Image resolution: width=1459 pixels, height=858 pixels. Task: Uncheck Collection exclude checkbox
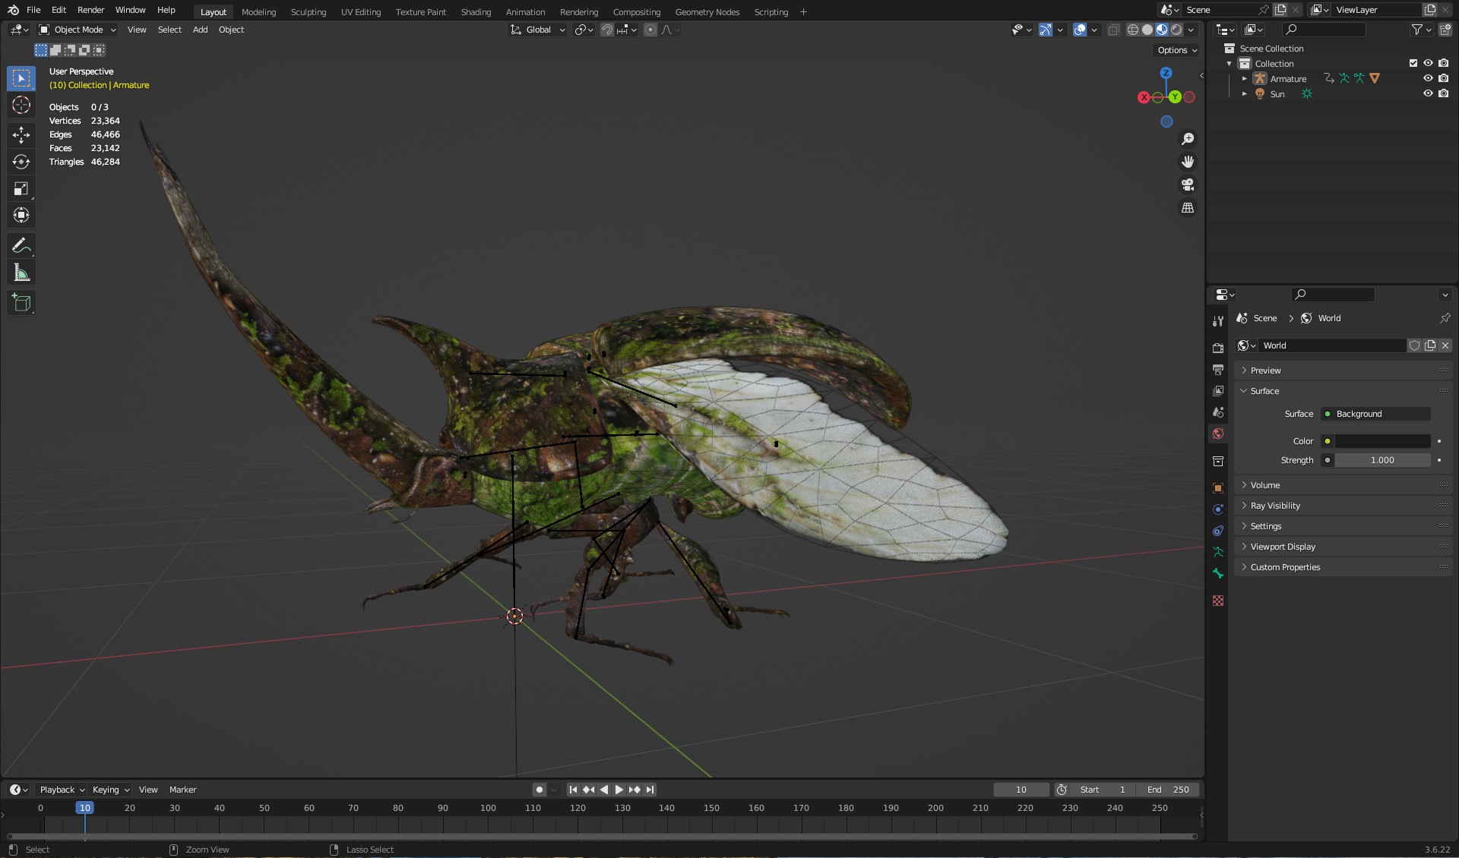pyautogui.click(x=1413, y=63)
